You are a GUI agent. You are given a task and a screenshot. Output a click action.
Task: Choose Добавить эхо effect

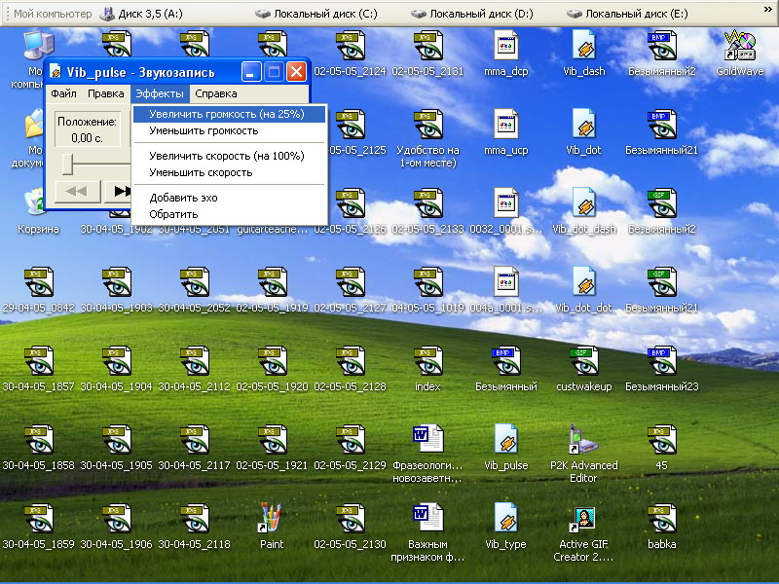(x=229, y=198)
